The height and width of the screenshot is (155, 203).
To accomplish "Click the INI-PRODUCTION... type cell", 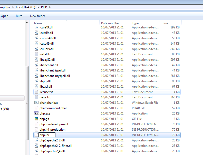I will [x=145, y=130].
